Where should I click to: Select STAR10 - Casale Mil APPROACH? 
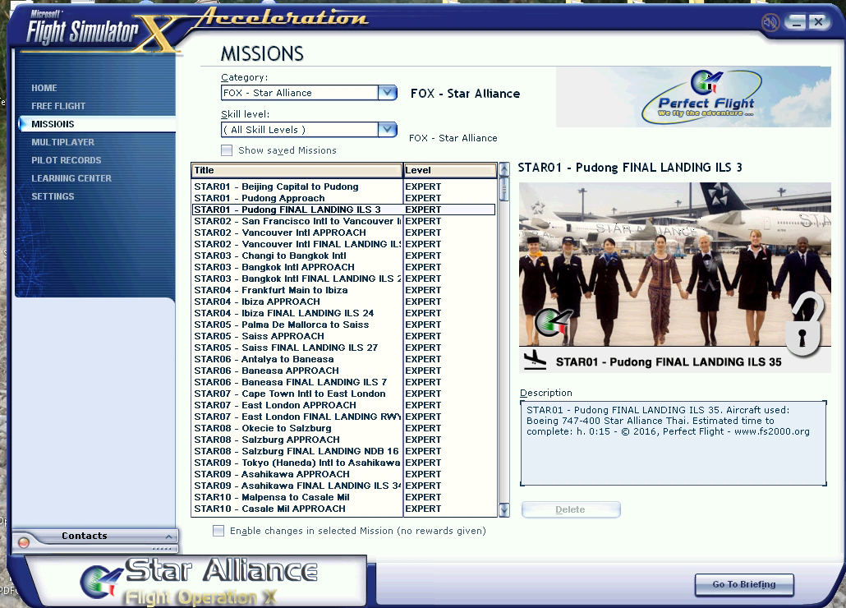(x=343, y=509)
